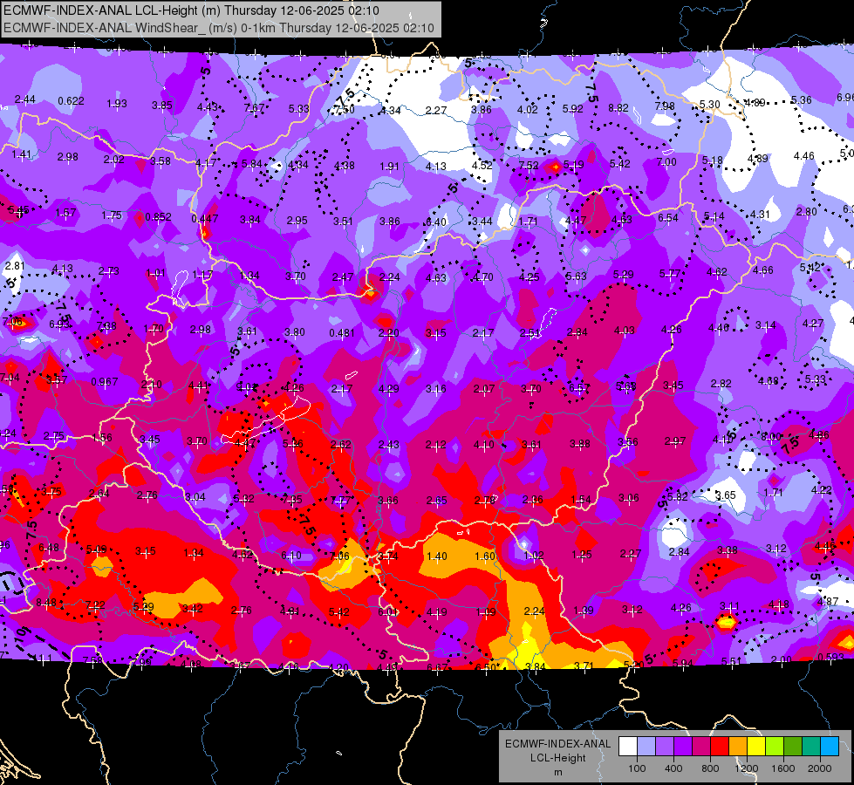Click the wind shear value 0.481
The height and width of the screenshot is (785, 854).
coord(342,333)
